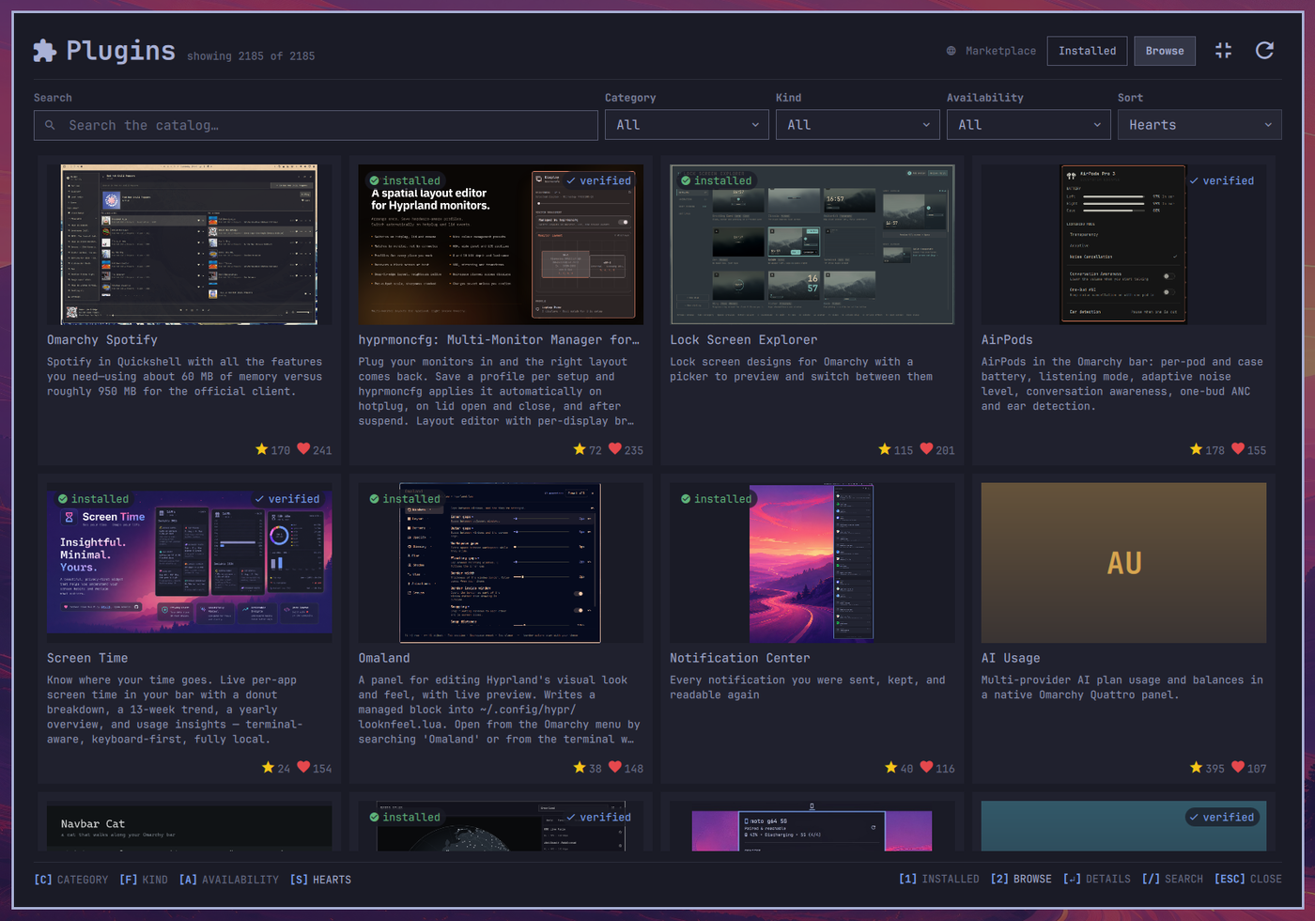This screenshot has height=921, width=1315.
Task: Collapse the window with the shrink icon
Action: point(1223,51)
